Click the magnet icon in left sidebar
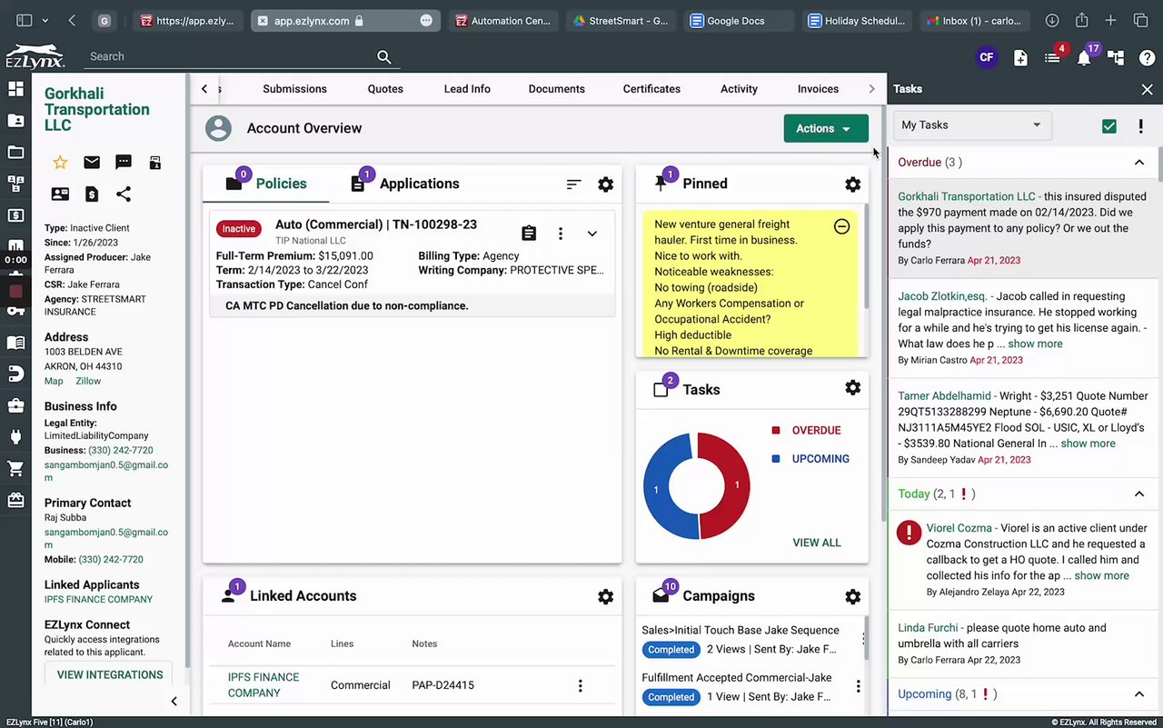This screenshot has height=728, width=1163. [x=15, y=374]
